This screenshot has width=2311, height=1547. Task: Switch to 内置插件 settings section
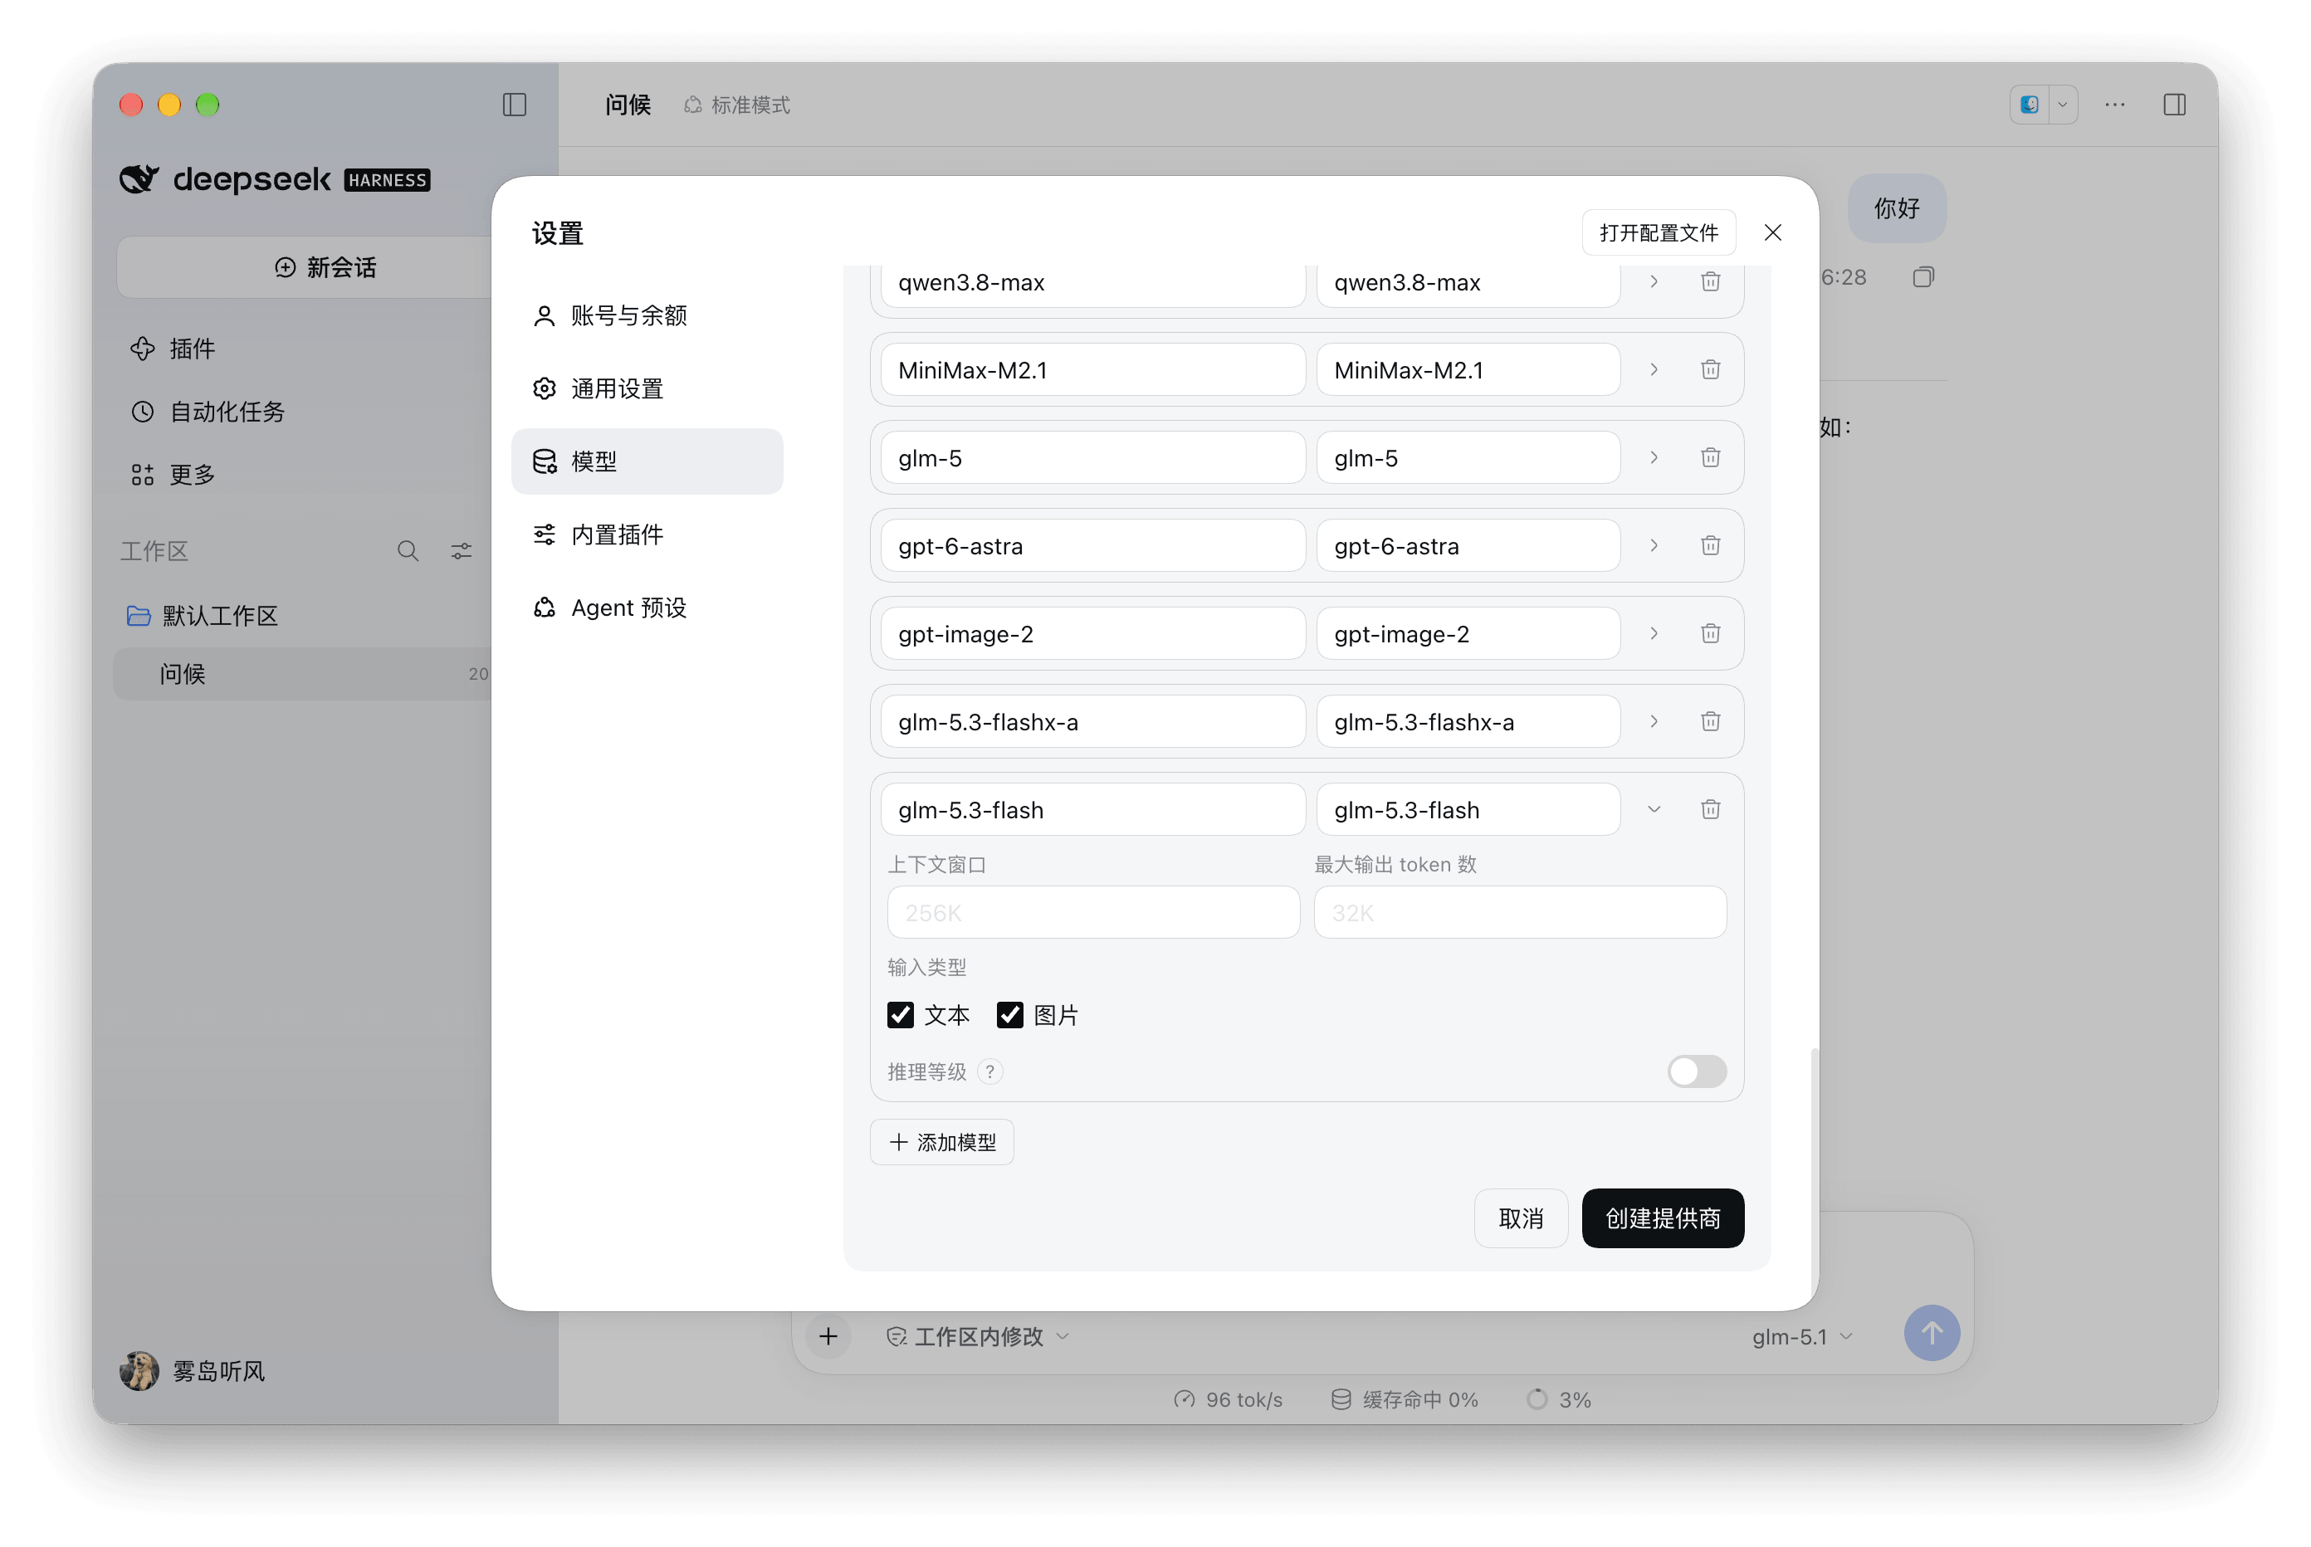click(x=647, y=534)
